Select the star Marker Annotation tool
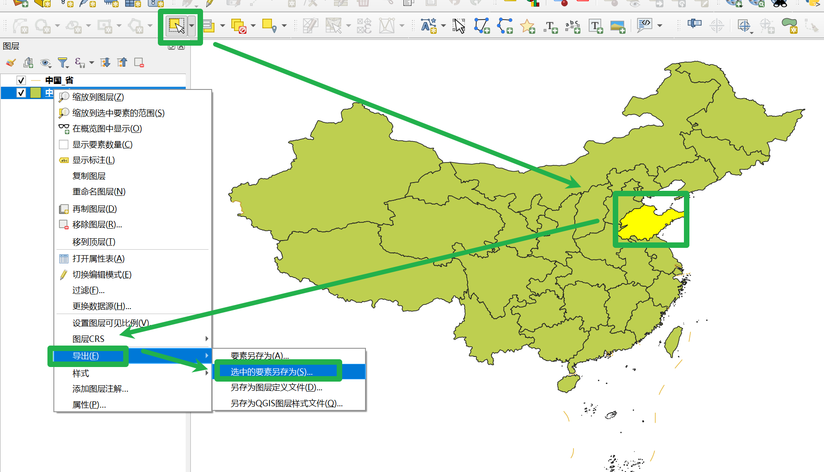824x472 pixels. click(527, 26)
